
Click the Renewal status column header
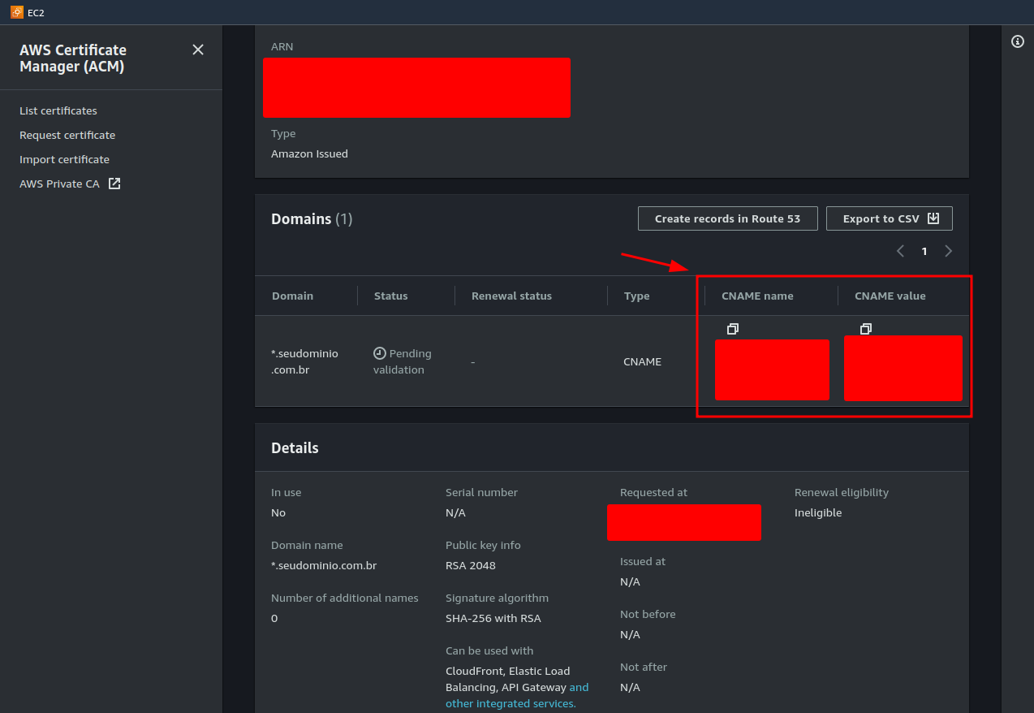[511, 296]
